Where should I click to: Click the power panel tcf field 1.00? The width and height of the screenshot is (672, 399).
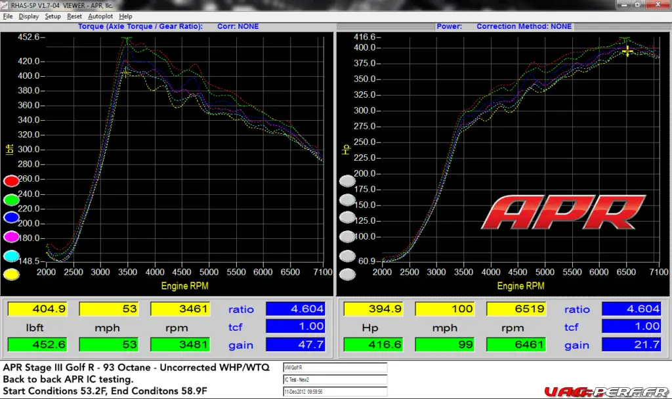click(x=632, y=327)
